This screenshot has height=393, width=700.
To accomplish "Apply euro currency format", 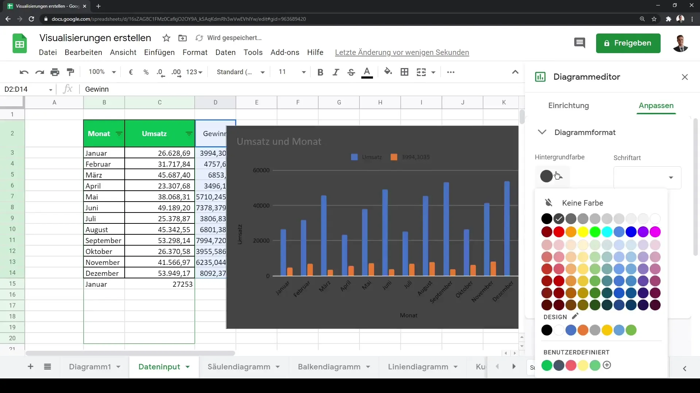I will (x=131, y=72).
